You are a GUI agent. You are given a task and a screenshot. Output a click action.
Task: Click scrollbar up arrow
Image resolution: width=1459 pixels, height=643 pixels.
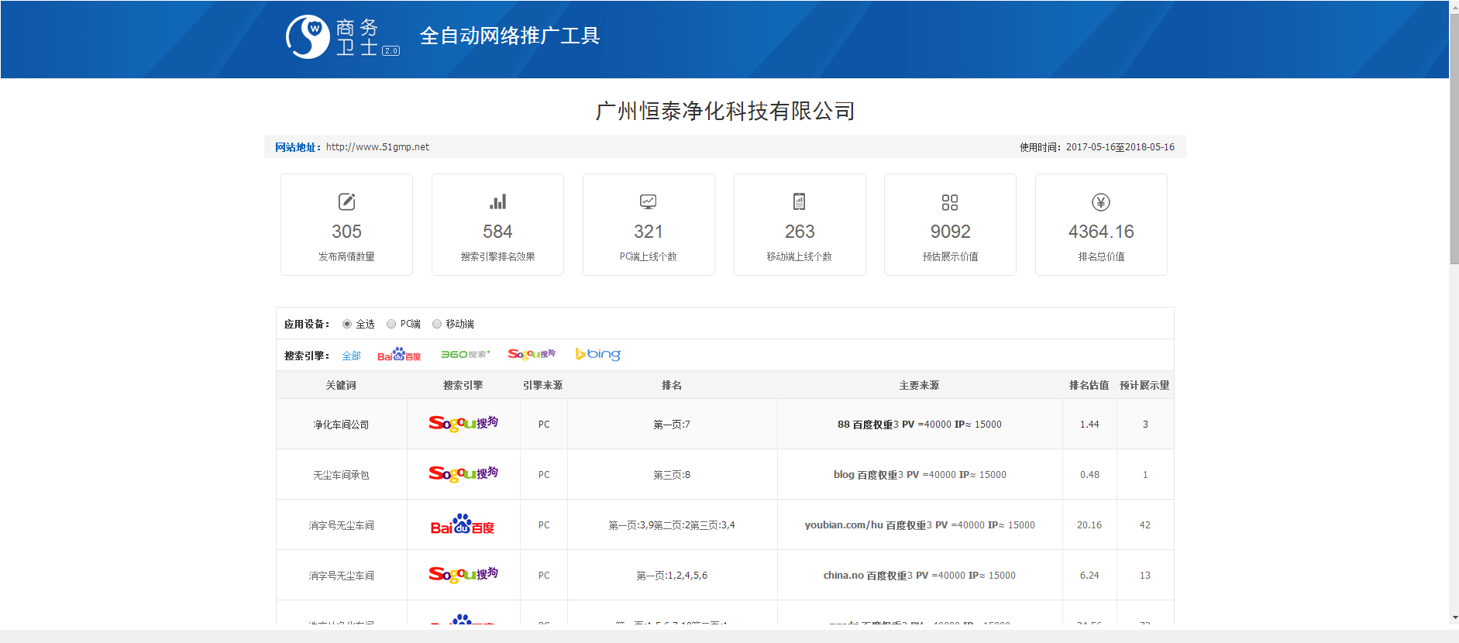tap(1454, 6)
